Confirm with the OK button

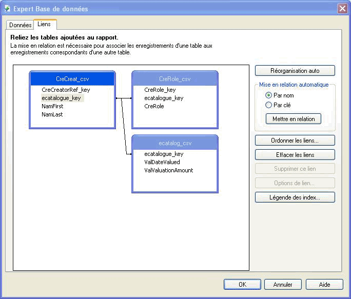pyautogui.click(x=242, y=285)
